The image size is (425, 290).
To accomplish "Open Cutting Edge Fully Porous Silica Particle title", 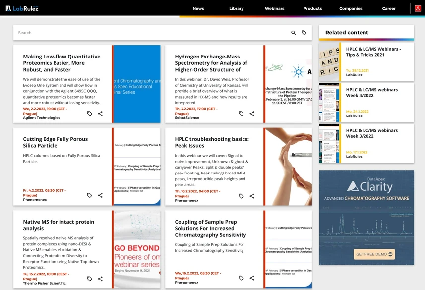I will [55, 142].
